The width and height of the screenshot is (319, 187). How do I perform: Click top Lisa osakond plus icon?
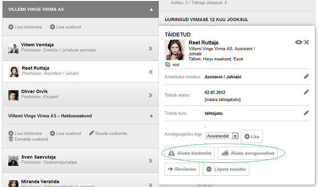[52, 27]
